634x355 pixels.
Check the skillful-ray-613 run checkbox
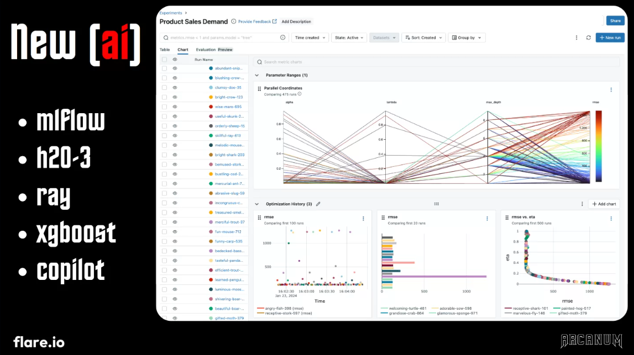[x=164, y=136]
